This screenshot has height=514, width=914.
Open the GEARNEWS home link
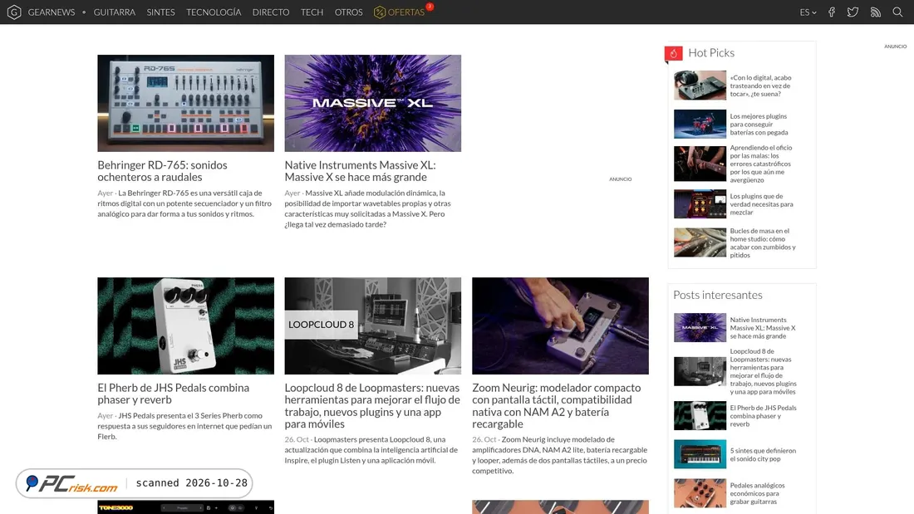click(52, 12)
